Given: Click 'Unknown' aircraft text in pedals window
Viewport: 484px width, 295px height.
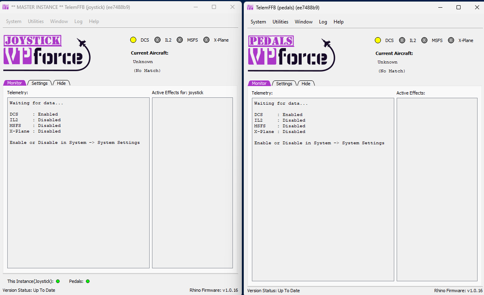Looking at the screenshot, I should click(x=387, y=62).
